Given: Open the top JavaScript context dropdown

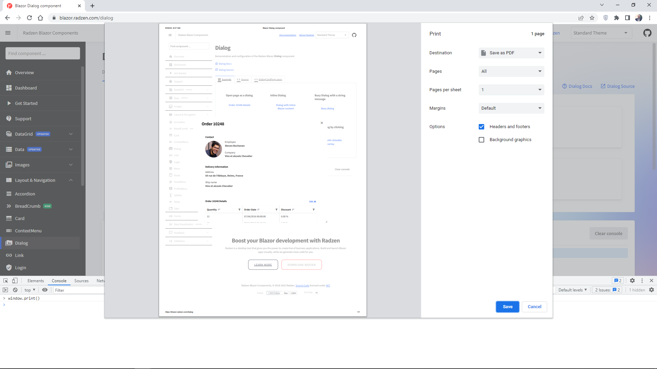Looking at the screenshot, I should [x=30, y=290].
